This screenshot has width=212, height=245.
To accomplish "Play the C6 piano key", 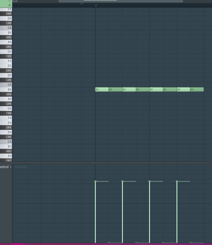I will pyautogui.click(x=6, y=28).
